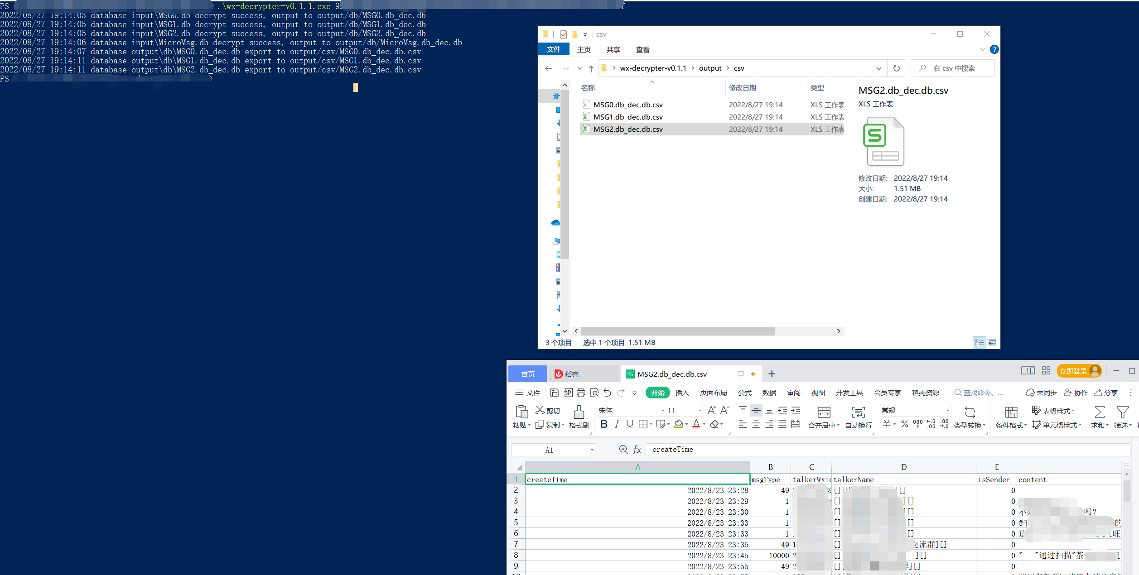The height and width of the screenshot is (575, 1139).
Task: Toggle italic formatting button
Action: (617, 424)
